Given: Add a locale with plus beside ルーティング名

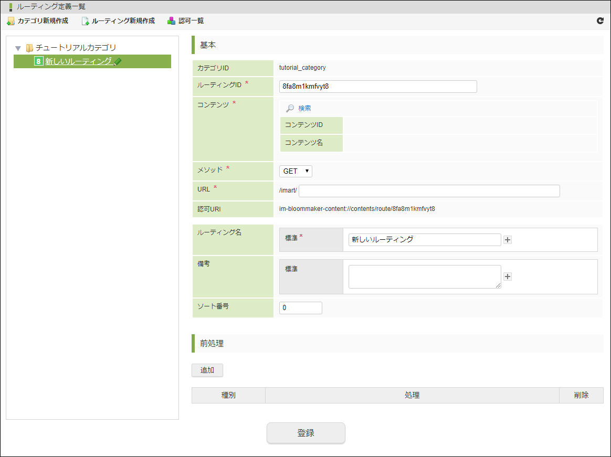Looking at the screenshot, I should click(x=508, y=240).
